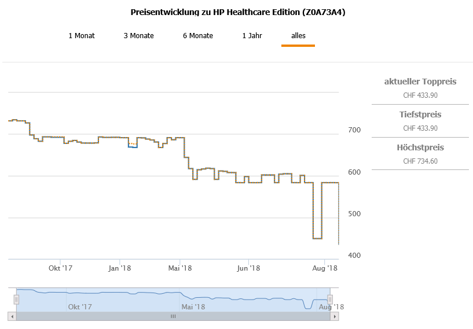Click the 'Tiefstpreis' heading

(420, 114)
